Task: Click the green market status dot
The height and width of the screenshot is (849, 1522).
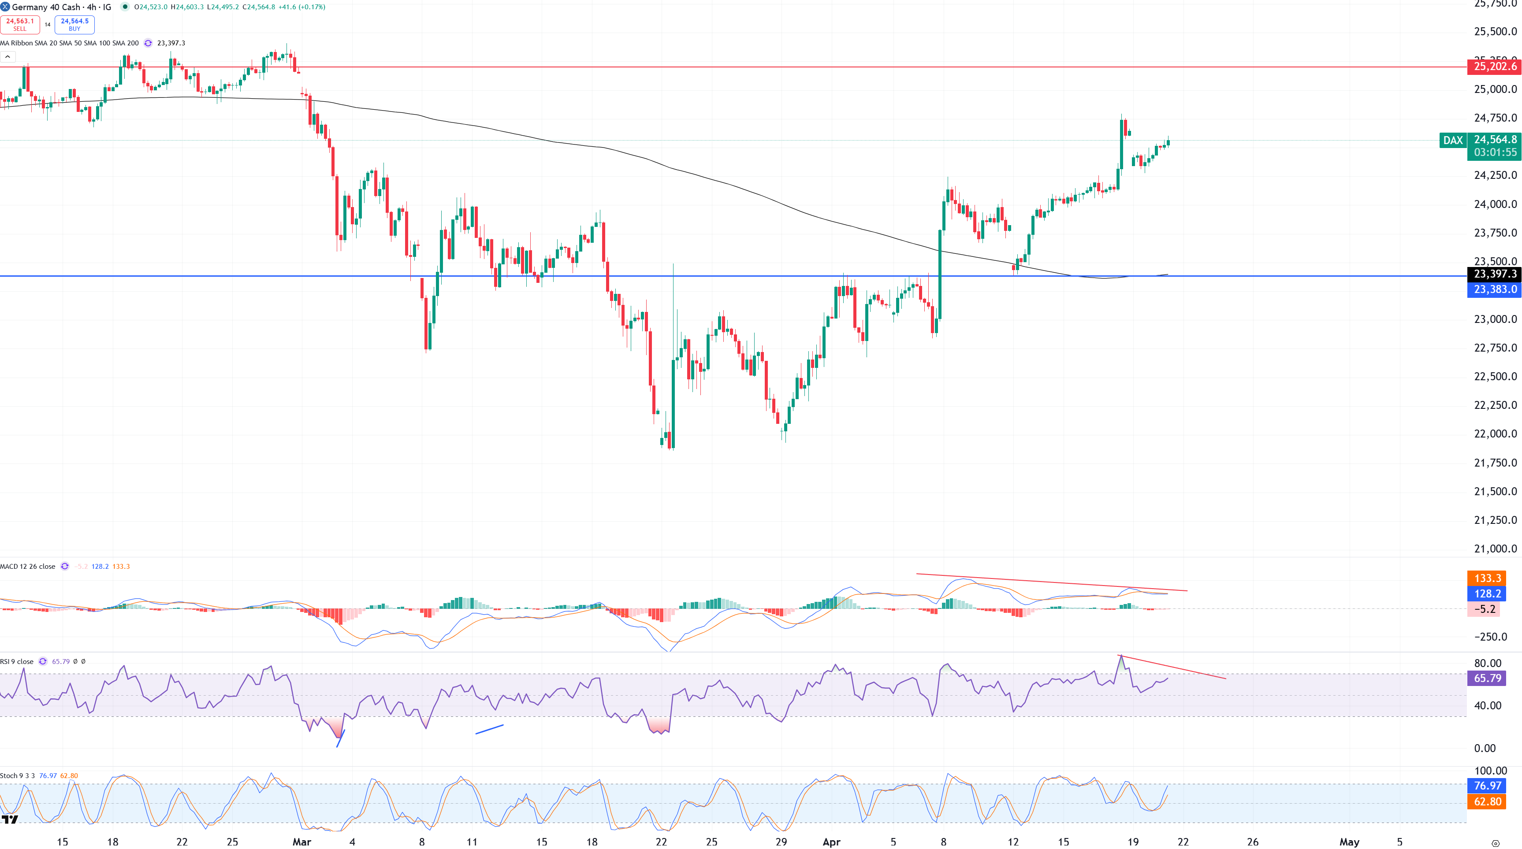Action: [125, 7]
